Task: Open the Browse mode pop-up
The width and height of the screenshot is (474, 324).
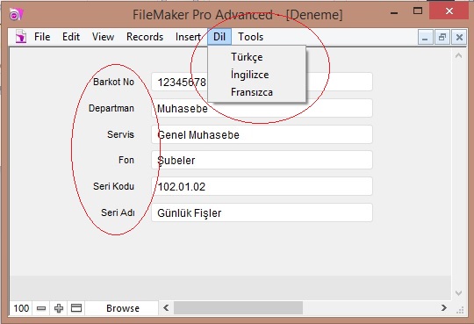Action: 123,308
